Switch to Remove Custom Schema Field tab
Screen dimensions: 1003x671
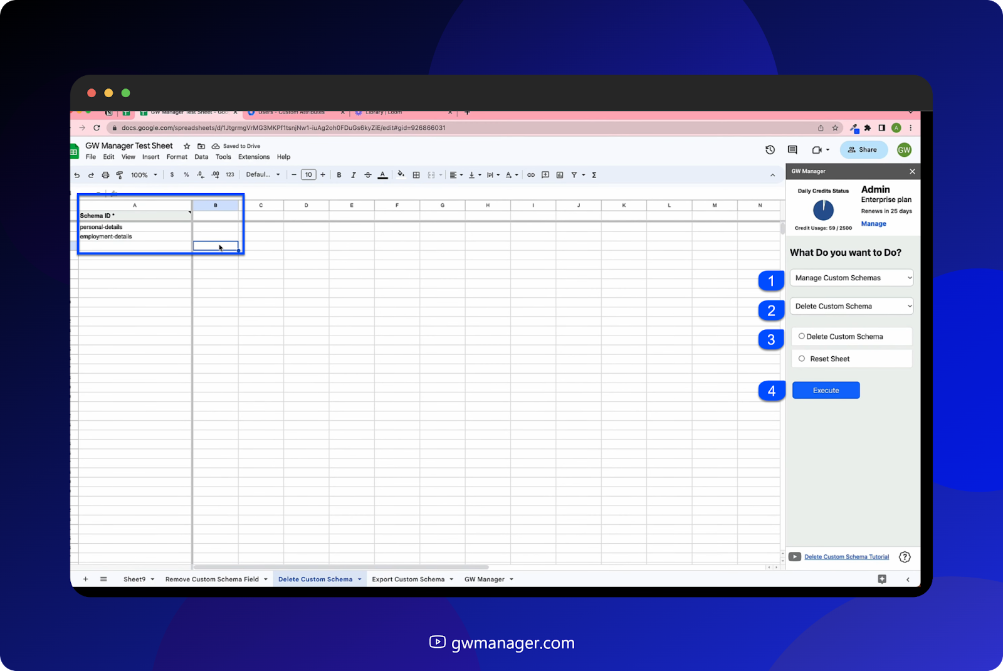point(212,579)
